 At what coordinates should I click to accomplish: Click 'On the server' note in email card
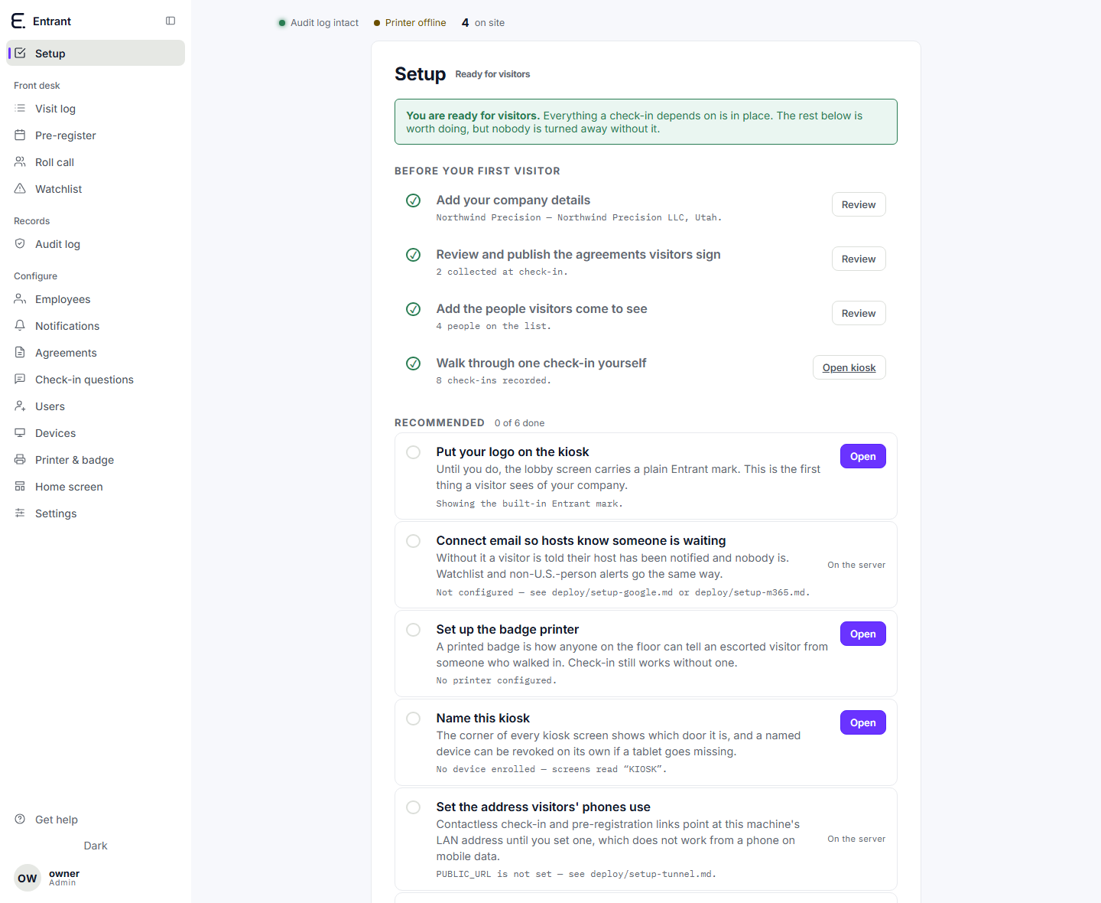(856, 565)
